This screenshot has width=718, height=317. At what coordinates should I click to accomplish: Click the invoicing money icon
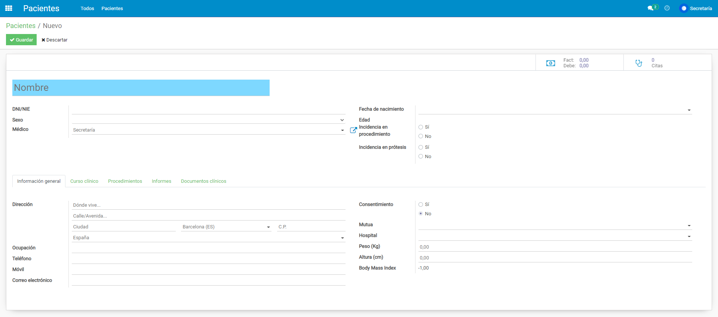coord(550,63)
